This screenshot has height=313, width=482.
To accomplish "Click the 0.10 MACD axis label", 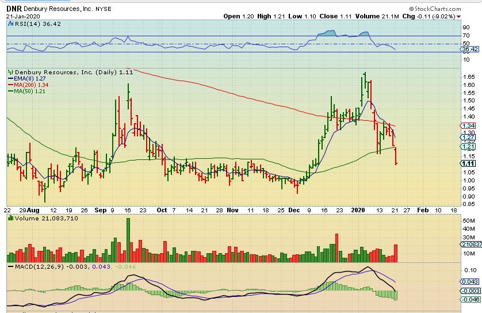I will point(470,270).
